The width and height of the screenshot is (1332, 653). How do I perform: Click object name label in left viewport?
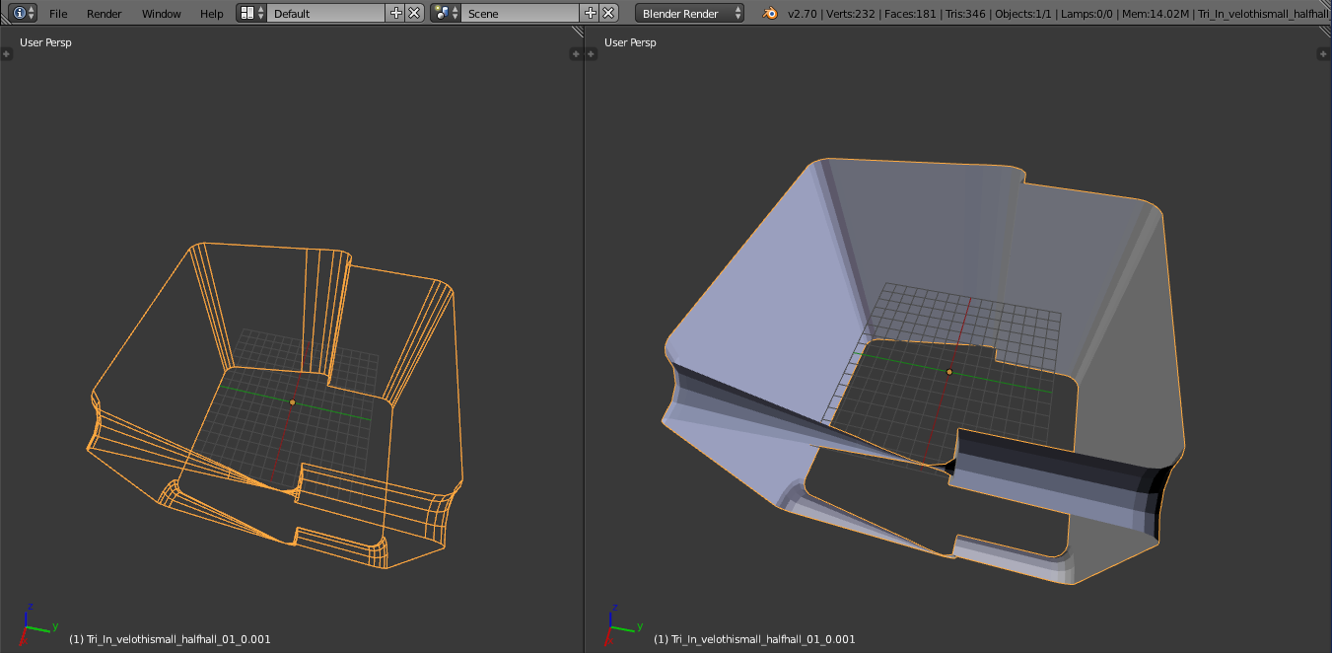[x=170, y=639]
